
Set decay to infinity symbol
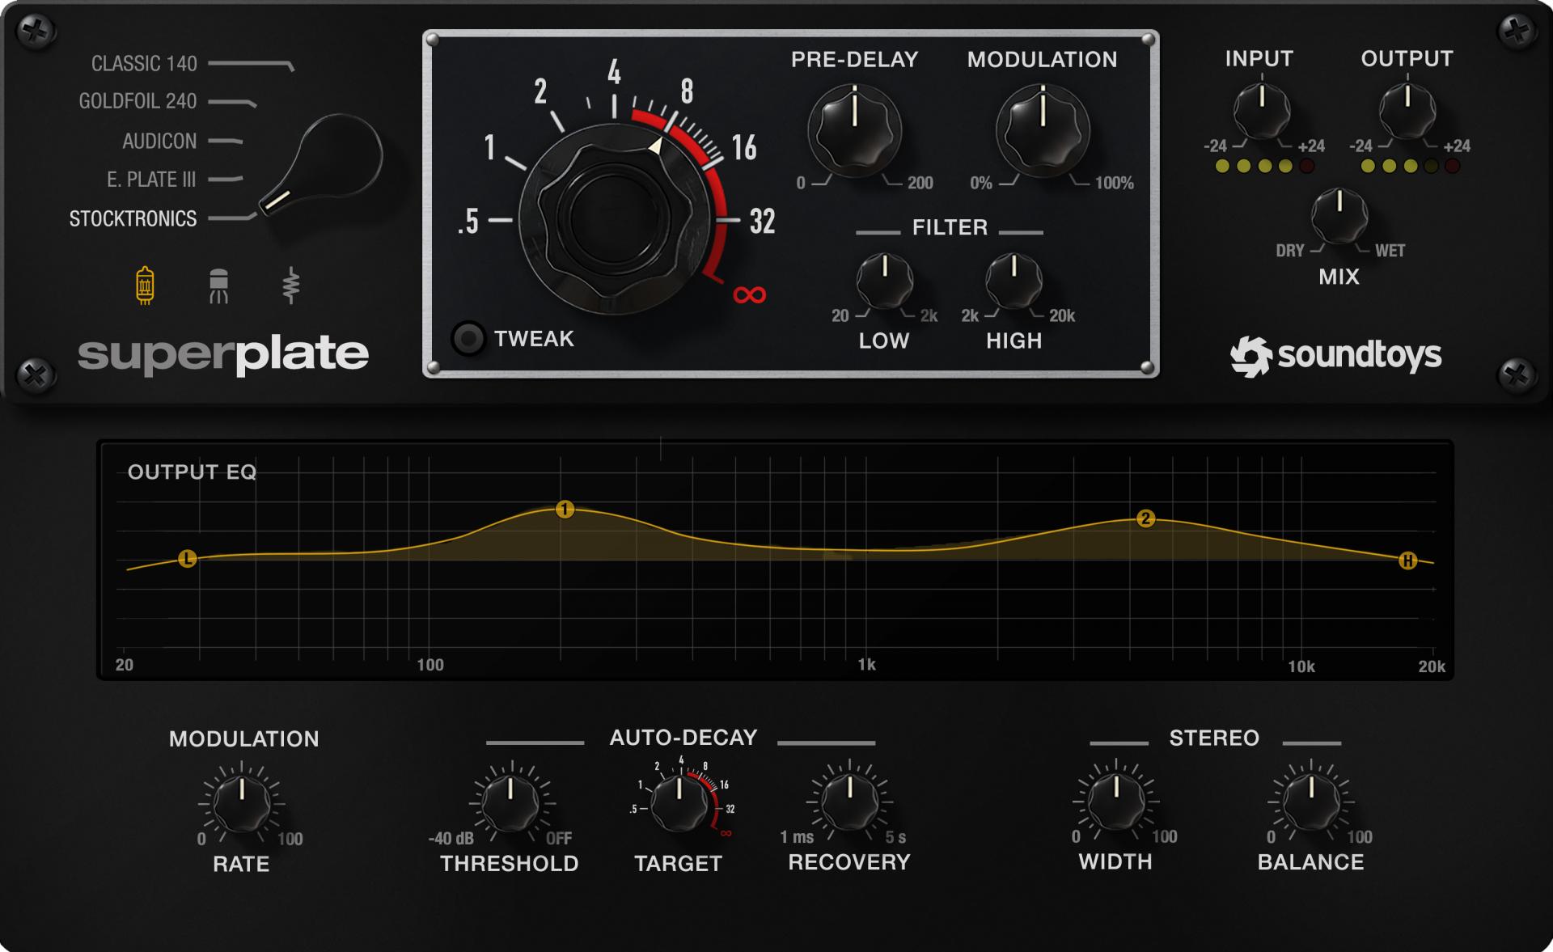(x=749, y=295)
